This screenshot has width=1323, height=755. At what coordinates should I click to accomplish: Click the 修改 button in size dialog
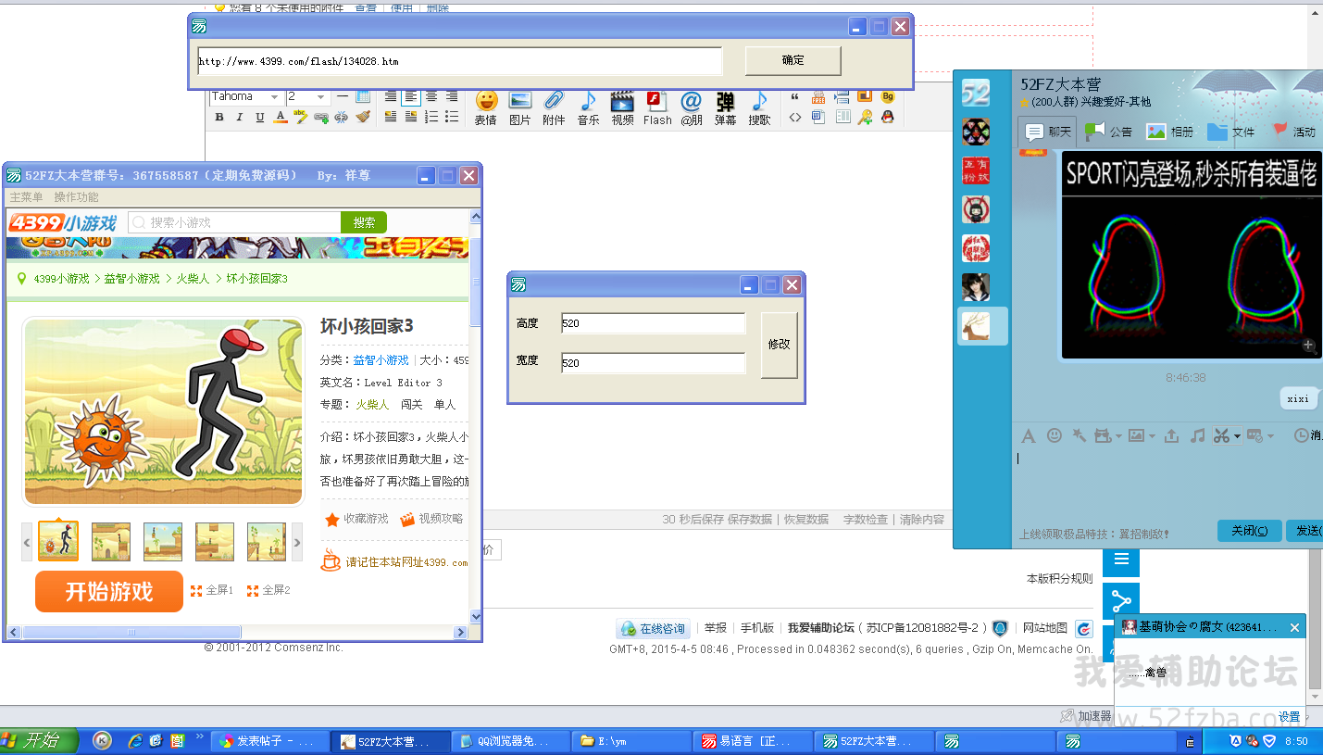780,345
